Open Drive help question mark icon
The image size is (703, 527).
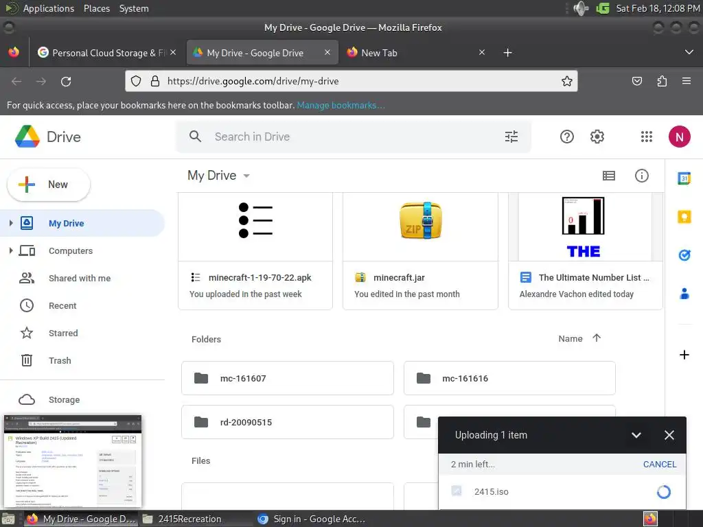[x=566, y=137]
